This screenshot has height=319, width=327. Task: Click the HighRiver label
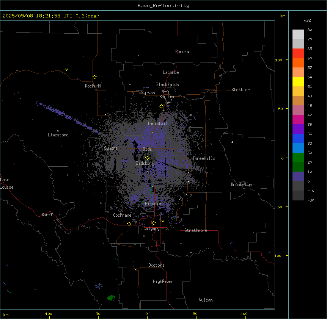[163, 281]
